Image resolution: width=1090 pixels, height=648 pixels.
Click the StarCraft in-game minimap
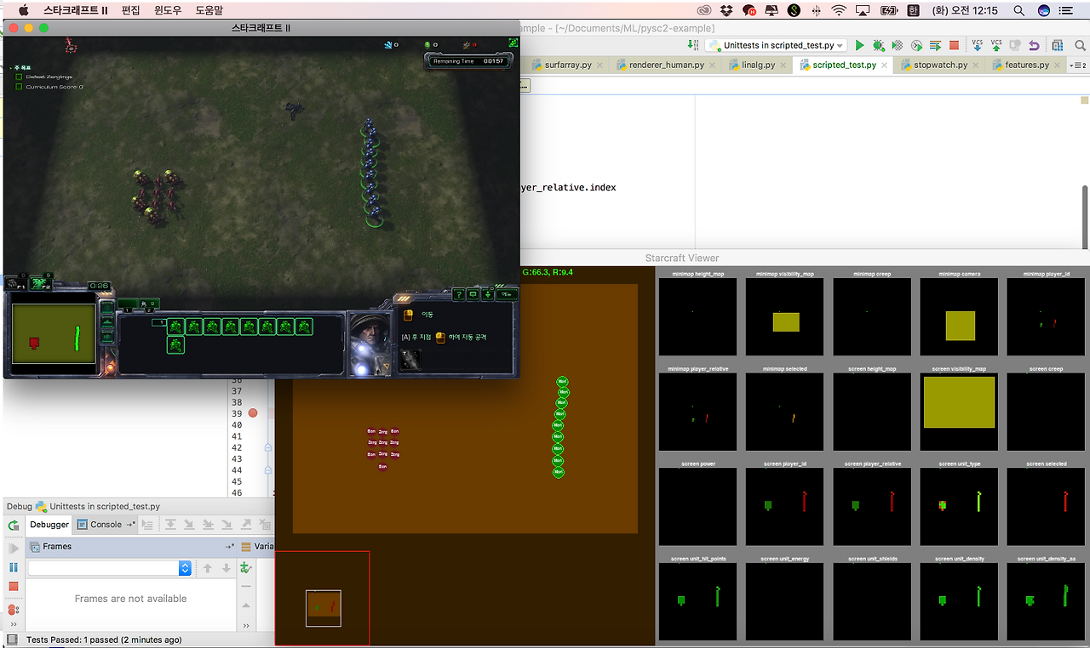click(x=53, y=334)
